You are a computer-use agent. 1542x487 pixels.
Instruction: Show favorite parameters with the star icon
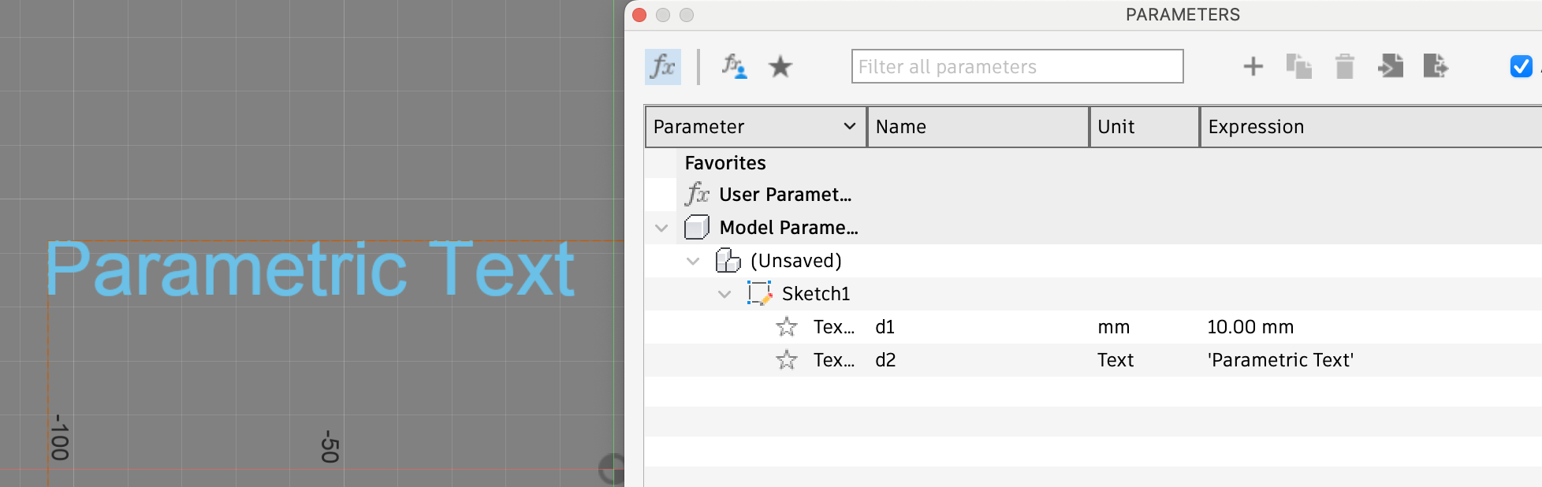(780, 67)
